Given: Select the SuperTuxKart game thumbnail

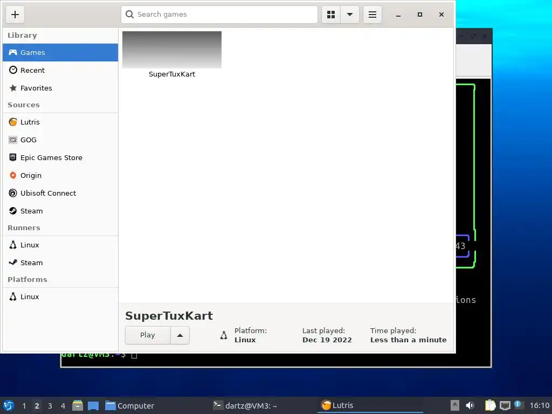Looking at the screenshot, I should pyautogui.click(x=172, y=50).
